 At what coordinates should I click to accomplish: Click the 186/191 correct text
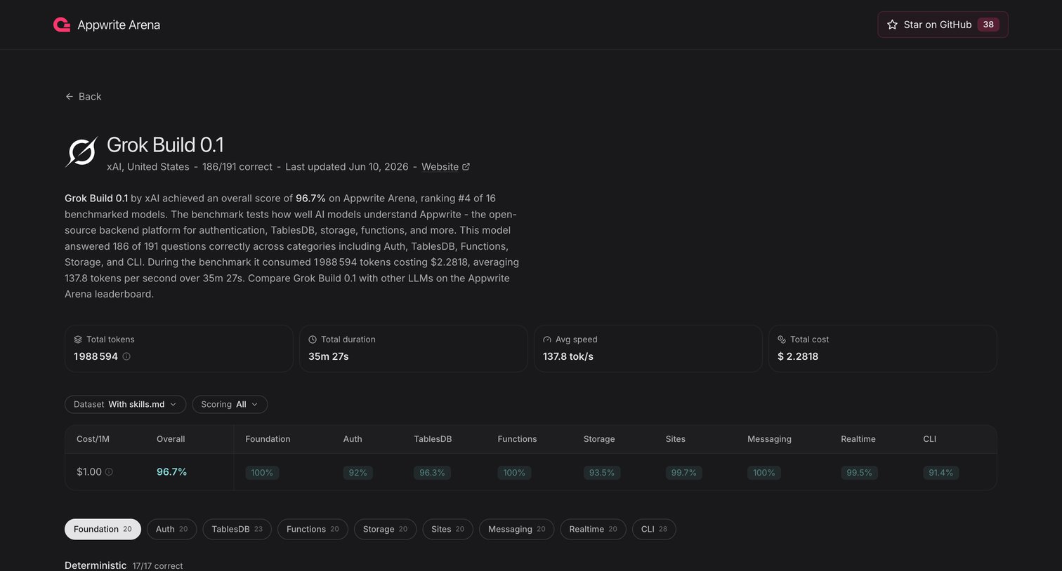point(237,167)
